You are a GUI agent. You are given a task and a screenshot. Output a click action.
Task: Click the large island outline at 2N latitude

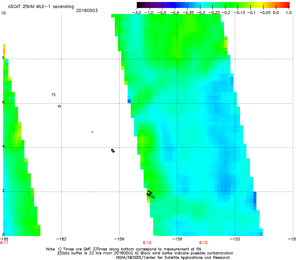(x=150, y=195)
